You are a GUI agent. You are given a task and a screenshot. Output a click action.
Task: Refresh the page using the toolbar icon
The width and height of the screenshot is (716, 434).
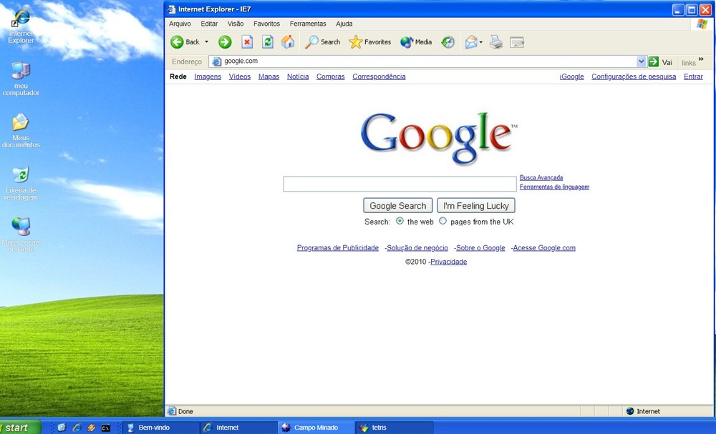coord(268,42)
